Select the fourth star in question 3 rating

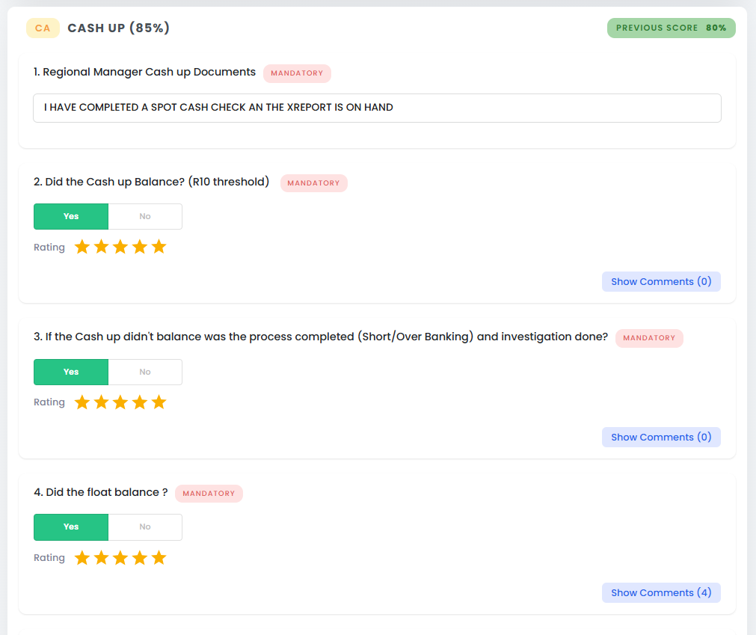coord(140,402)
